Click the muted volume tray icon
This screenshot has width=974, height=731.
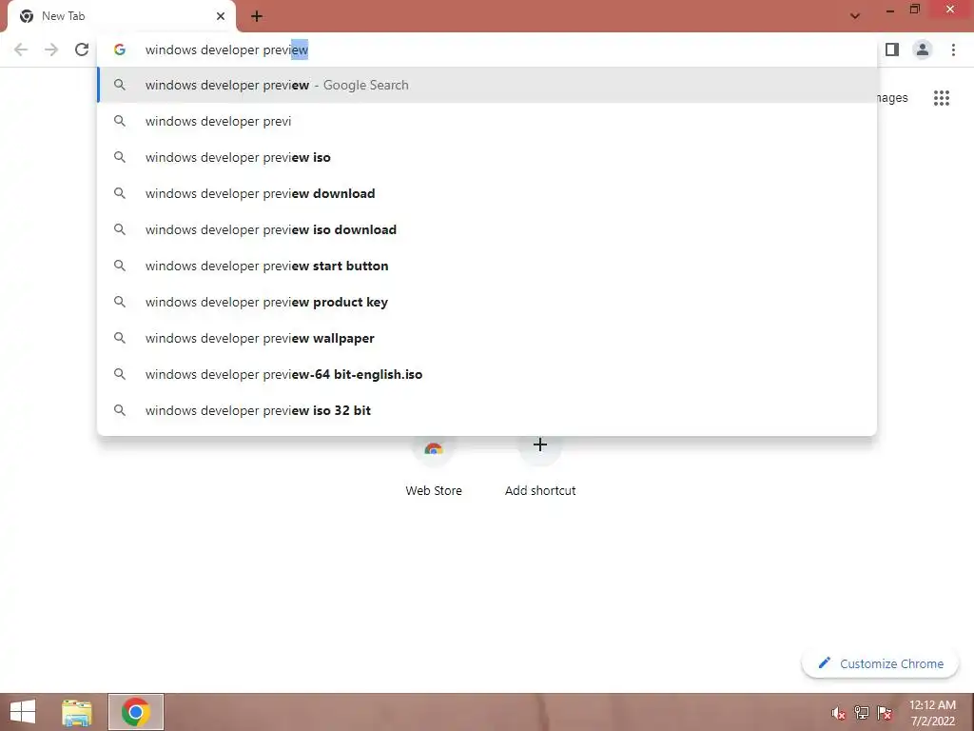(838, 713)
